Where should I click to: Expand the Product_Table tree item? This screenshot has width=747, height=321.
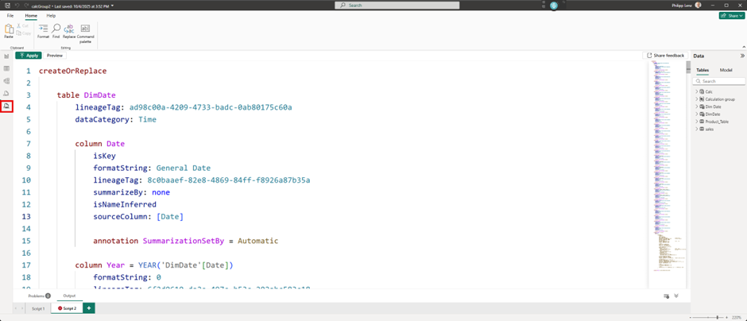click(697, 122)
